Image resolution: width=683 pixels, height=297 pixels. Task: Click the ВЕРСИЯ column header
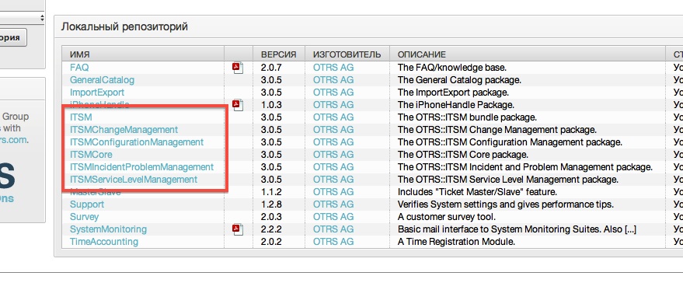coord(279,54)
